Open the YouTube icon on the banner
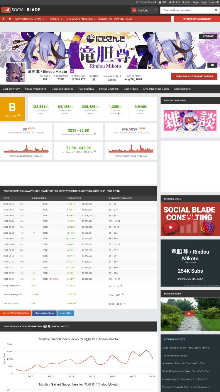The image size is (220, 392). [212, 65]
